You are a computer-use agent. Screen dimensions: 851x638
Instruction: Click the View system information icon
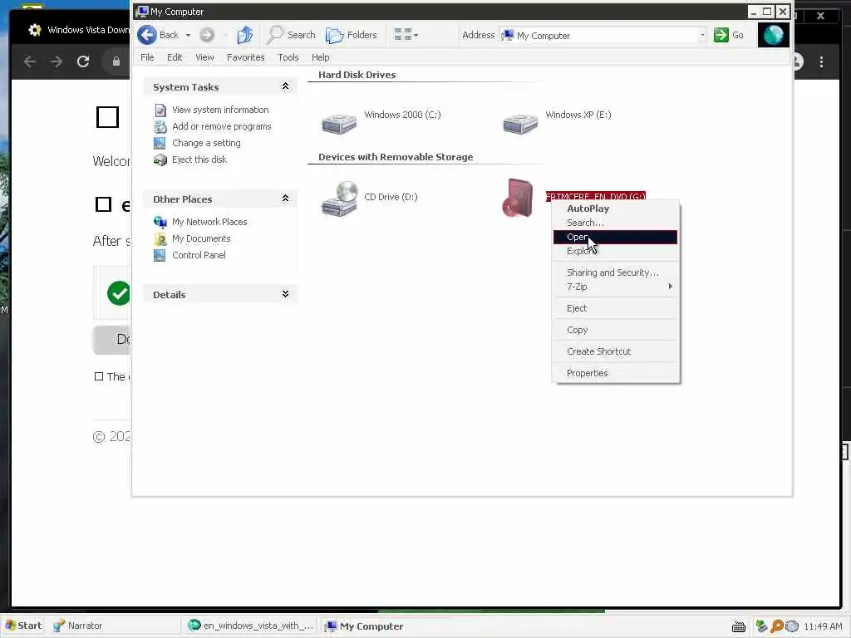[x=160, y=110]
